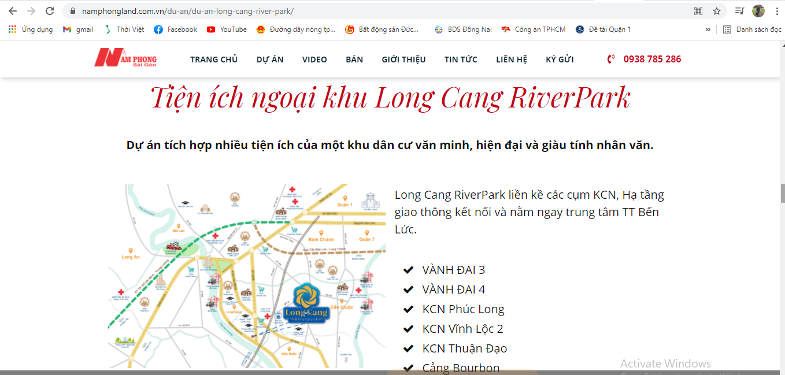Click the reload page button
This screenshot has height=375, width=785.
coord(50,10)
